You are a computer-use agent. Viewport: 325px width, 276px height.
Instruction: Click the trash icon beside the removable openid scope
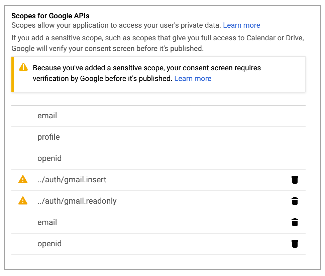point(295,244)
